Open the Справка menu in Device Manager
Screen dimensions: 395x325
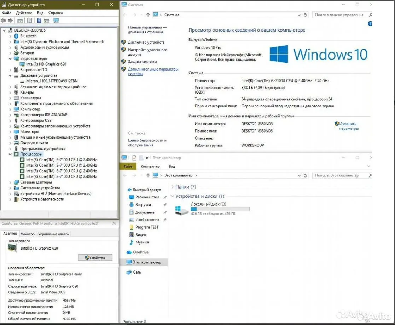pyautogui.click(x=56, y=13)
